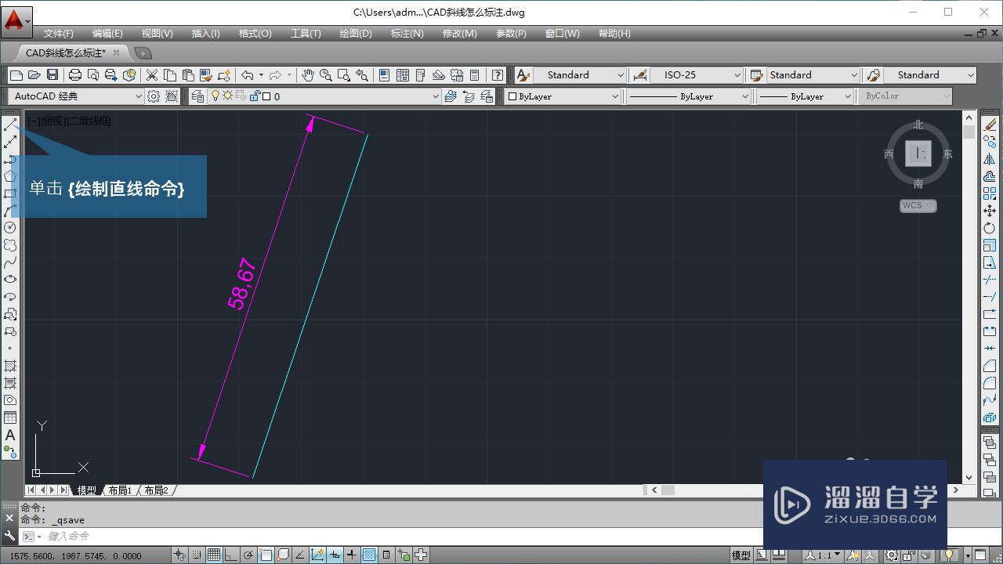The image size is (1003, 564).
Task: Open the AutoCAD 经典 workspace dropdown
Action: click(77, 96)
